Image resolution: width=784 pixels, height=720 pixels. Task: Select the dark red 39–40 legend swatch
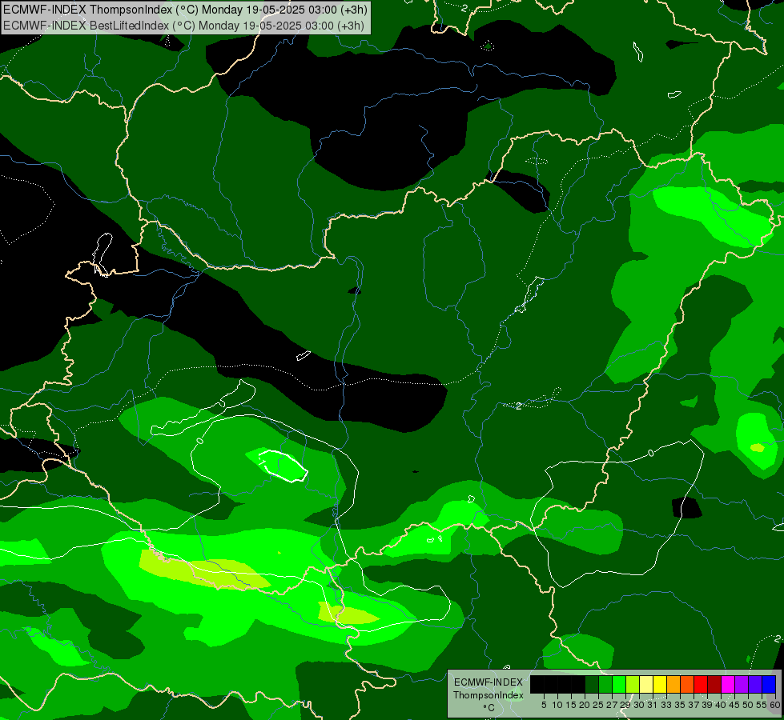click(x=714, y=684)
